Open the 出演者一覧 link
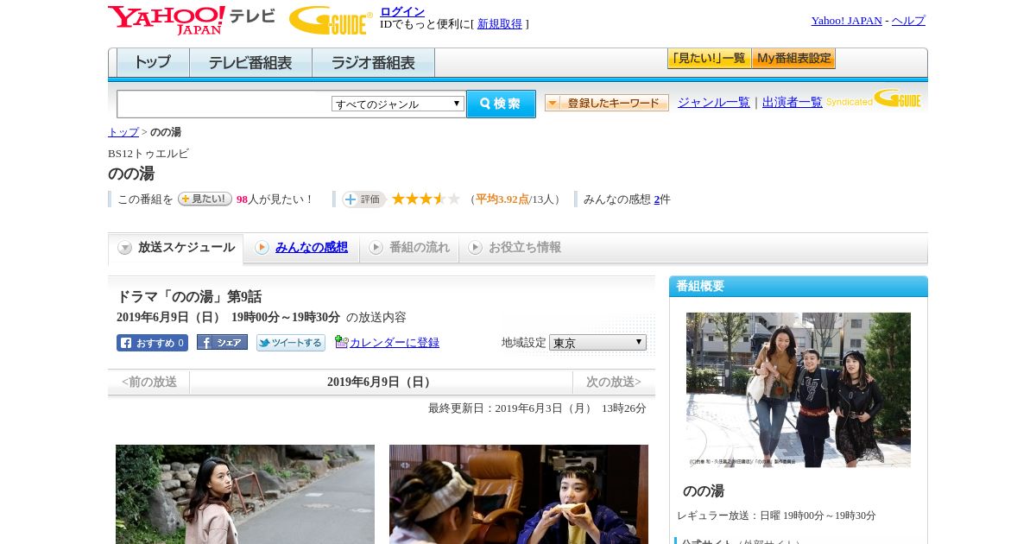This screenshot has height=544, width=1036. 793,102
